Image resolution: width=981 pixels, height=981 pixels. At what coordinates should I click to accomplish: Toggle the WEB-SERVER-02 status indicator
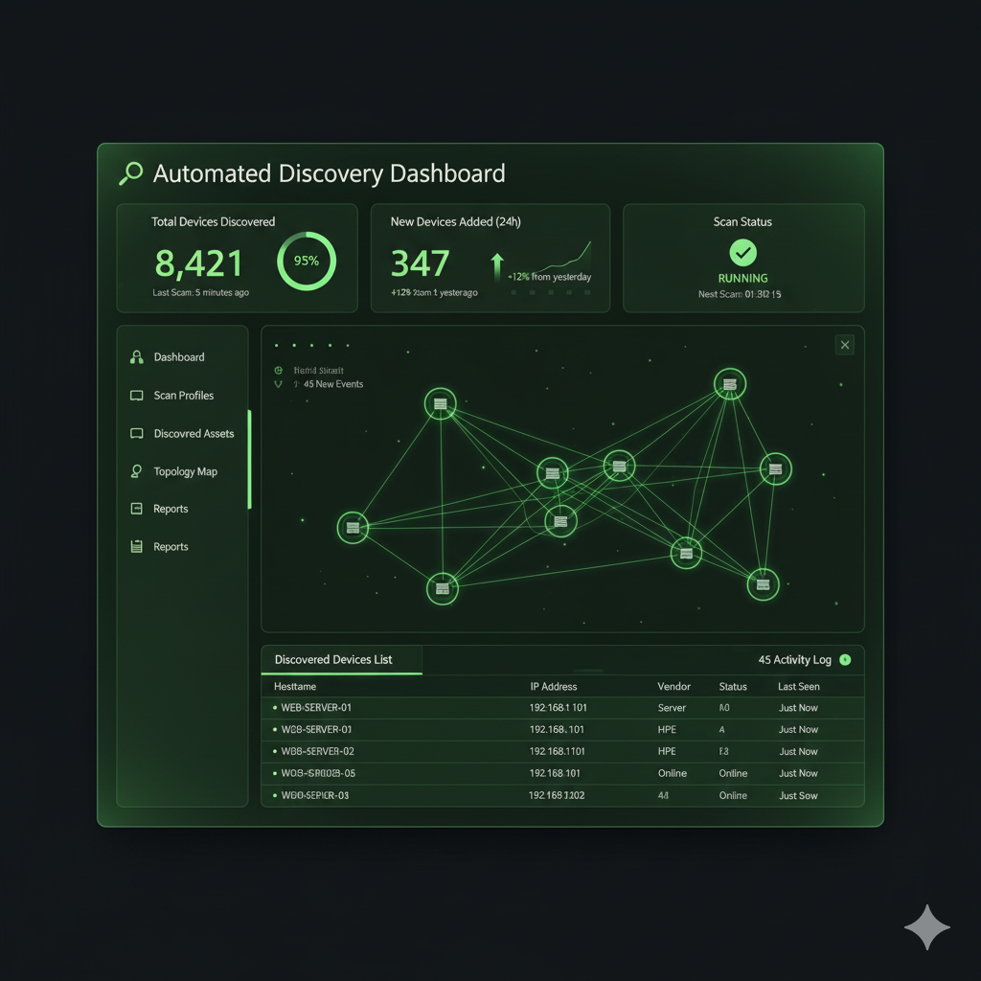click(272, 751)
